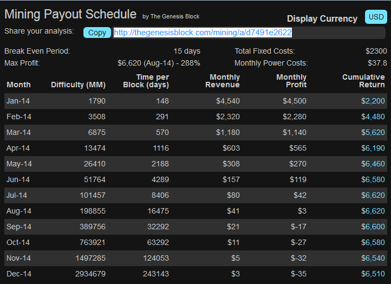Select the Jul-14 month cell
Image resolution: width=391 pixels, height=284 pixels.
pyautogui.click(x=17, y=195)
